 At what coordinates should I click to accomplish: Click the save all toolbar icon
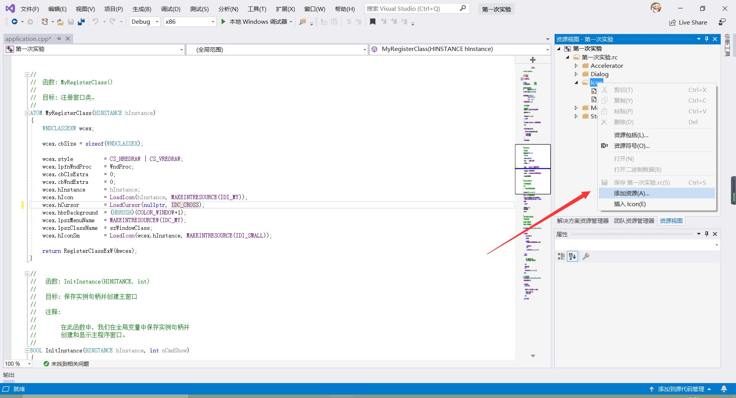pyautogui.click(x=81, y=22)
